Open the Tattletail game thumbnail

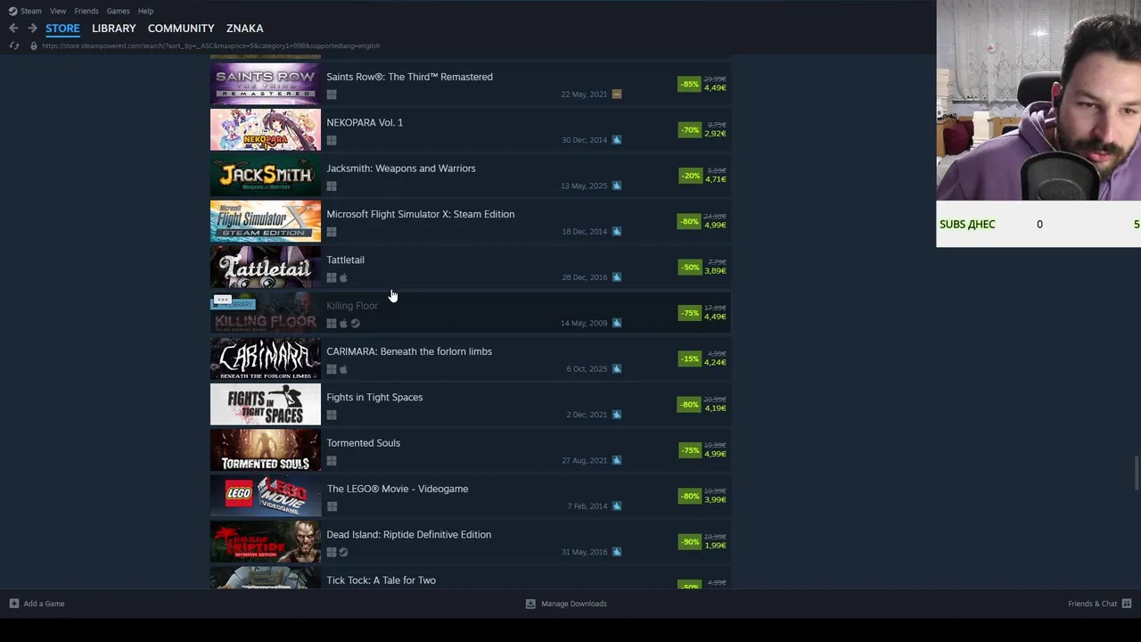(x=266, y=267)
